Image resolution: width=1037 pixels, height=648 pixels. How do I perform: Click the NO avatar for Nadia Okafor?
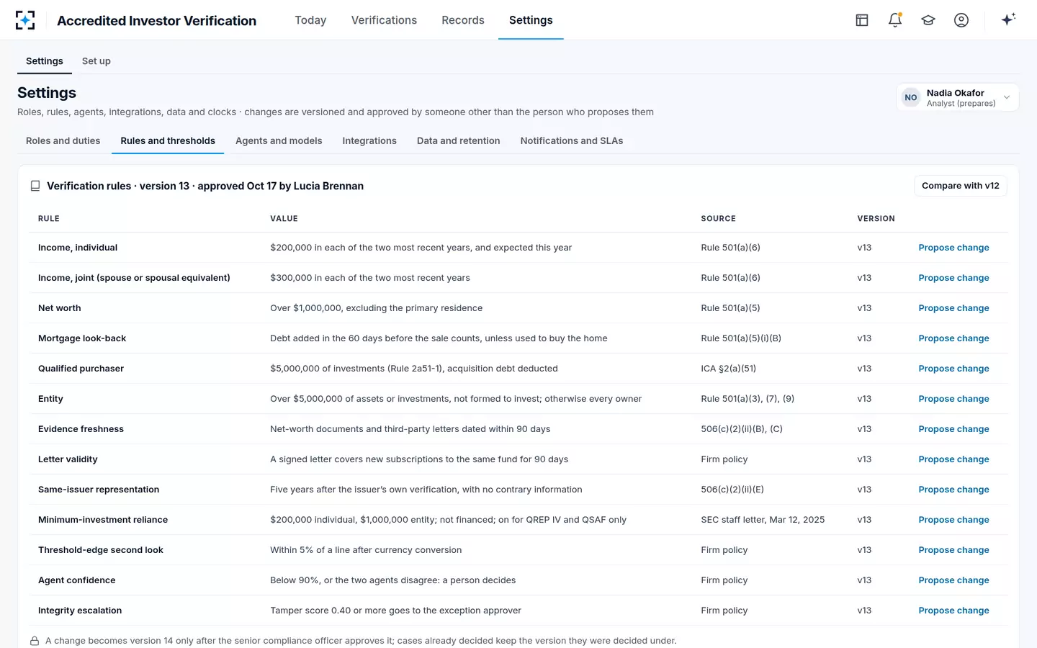click(x=911, y=98)
